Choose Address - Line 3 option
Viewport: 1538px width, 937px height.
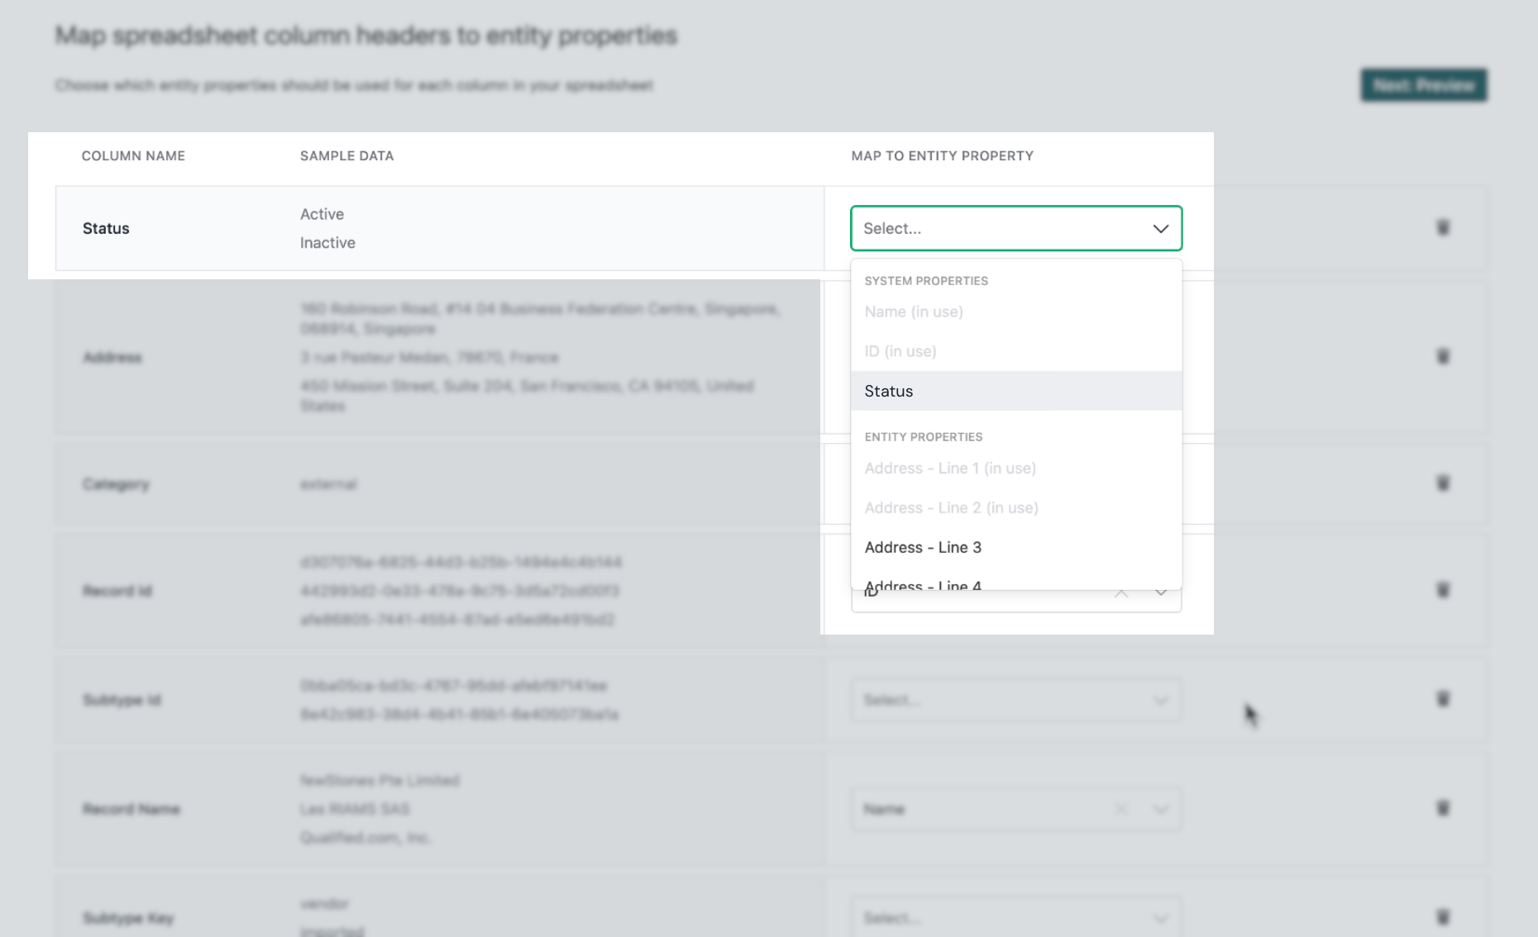(x=1016, y=547)
